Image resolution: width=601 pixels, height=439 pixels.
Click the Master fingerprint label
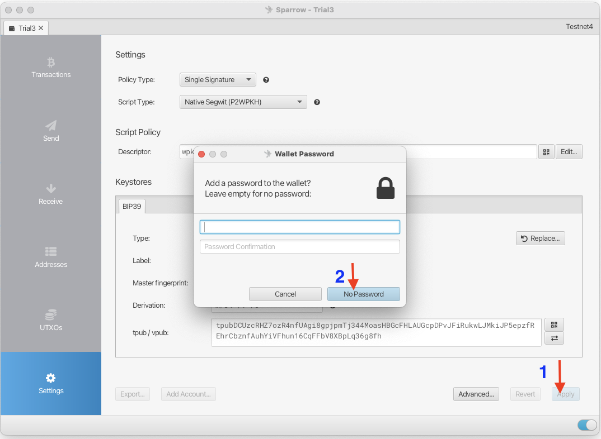point(160,283)
